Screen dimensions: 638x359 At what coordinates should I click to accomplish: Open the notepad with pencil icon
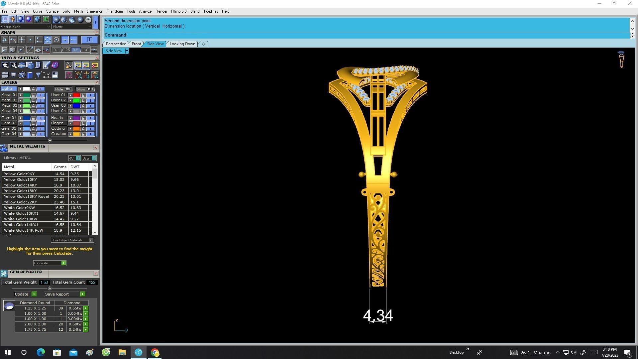pos(46,65)
